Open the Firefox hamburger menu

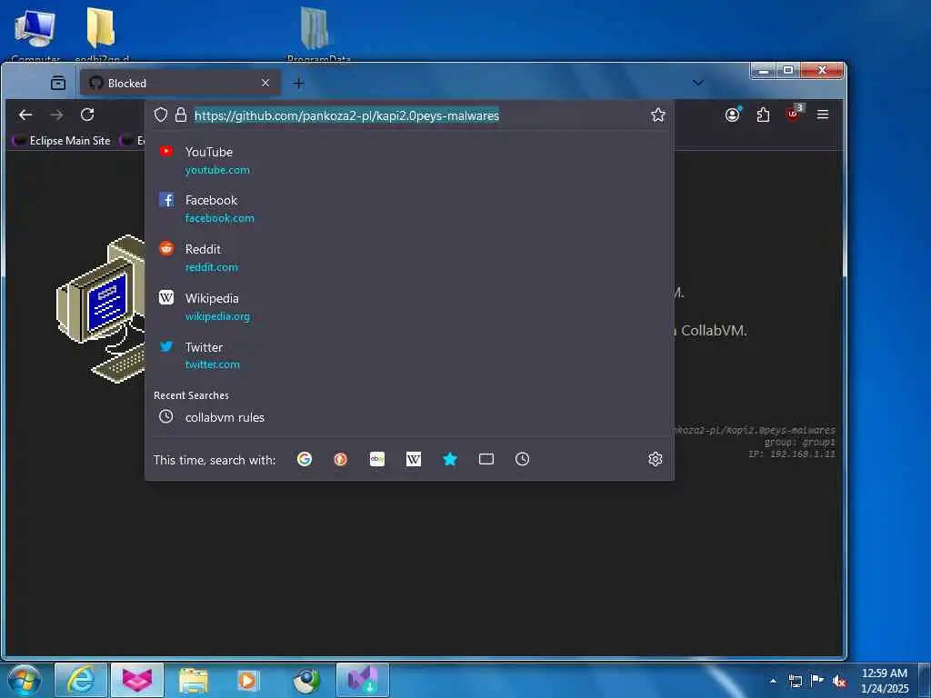(x=822, y=115)
